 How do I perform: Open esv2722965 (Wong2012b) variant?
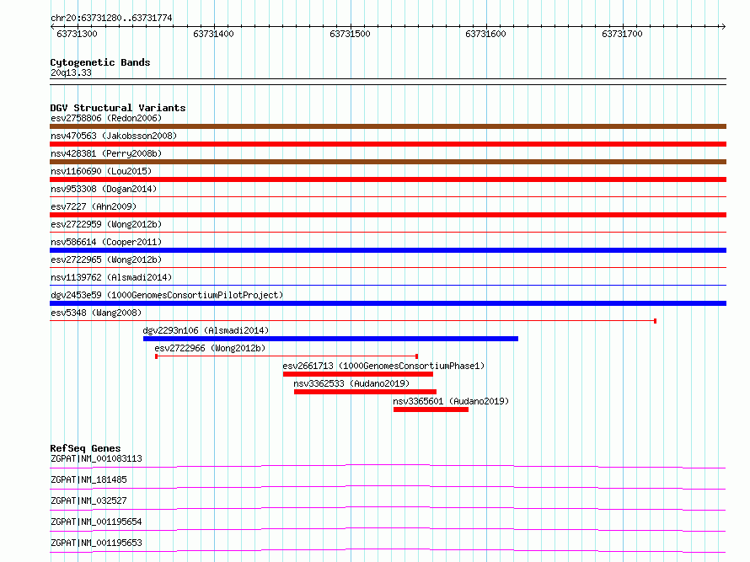pos(106,260)
